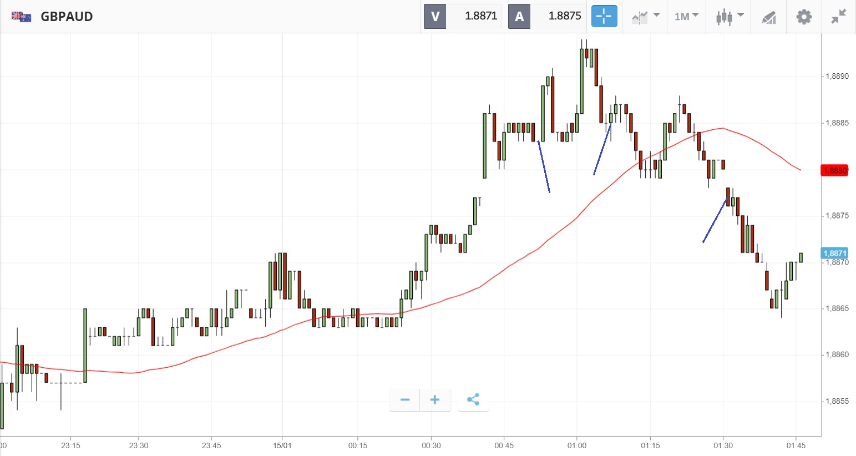Zoom out with the minus button
Viewport: 856px width, 456px height.
click(405, 400)
